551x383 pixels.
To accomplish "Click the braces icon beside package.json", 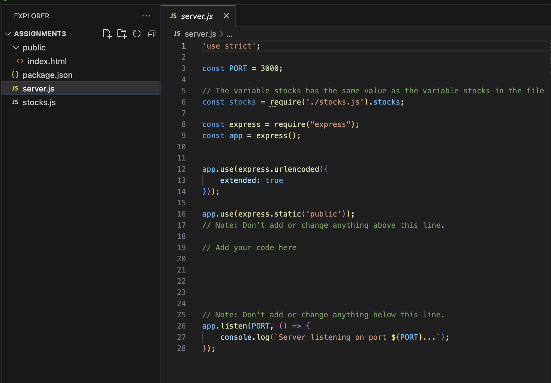I will (15, 75).
